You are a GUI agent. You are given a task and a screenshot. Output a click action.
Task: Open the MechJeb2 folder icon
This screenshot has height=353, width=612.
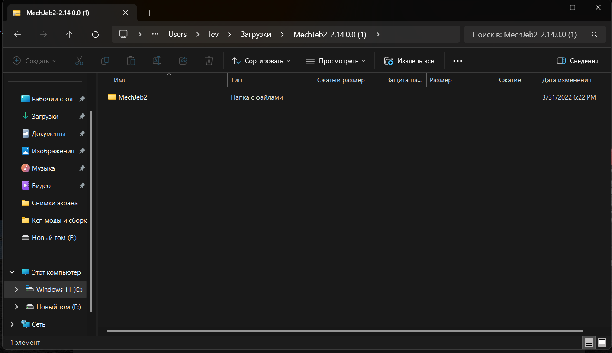tap(112, 97)
